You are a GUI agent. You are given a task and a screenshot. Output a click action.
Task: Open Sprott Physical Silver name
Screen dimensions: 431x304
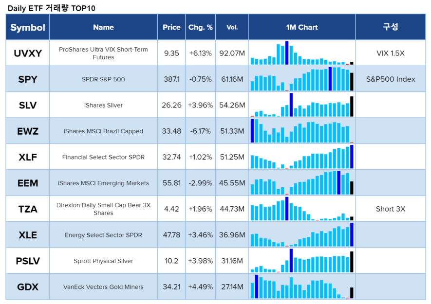pos(103,261)
